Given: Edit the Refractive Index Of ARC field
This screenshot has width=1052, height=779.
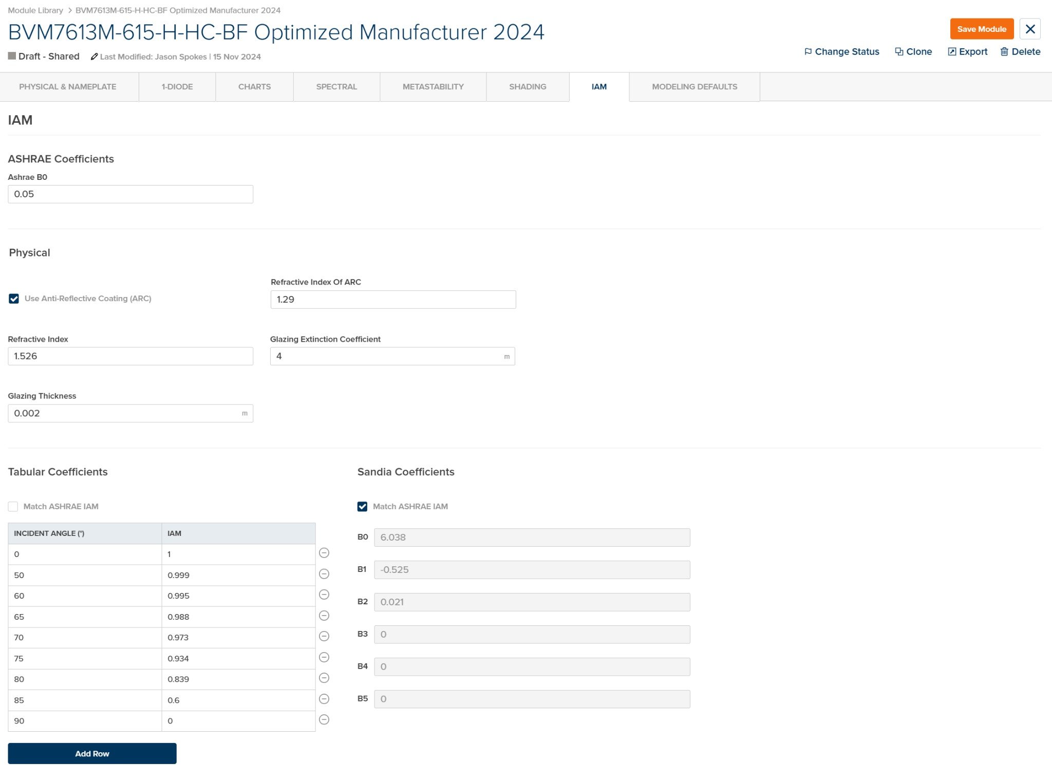Looking at the screenshot, I should point(393,300).
